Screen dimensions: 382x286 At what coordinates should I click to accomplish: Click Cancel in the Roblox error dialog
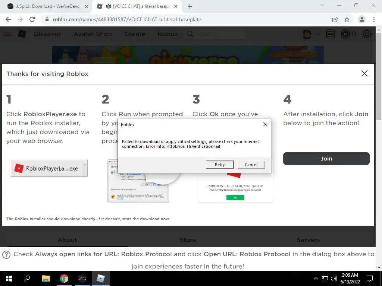[251, 165]
